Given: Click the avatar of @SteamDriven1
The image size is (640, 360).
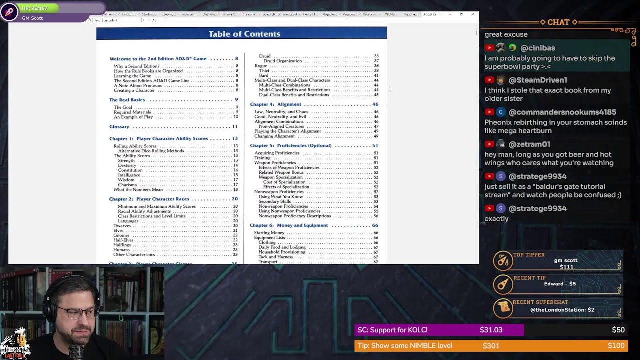Looking at the screenshot, I should click(500, 80).
